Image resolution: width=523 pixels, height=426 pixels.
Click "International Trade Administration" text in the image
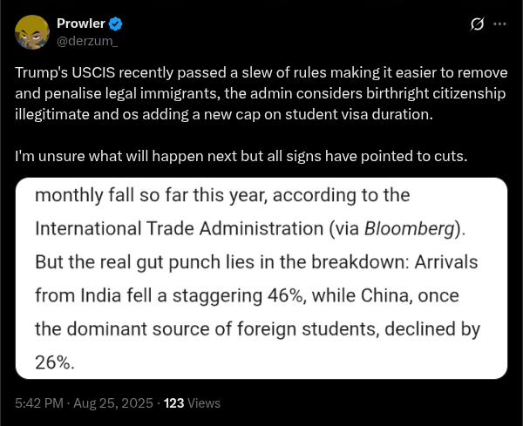point(179,229)
